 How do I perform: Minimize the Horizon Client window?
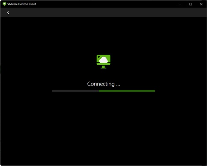180,4
